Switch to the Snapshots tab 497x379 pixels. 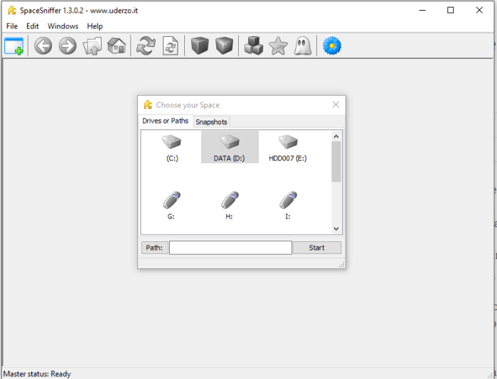211,122
